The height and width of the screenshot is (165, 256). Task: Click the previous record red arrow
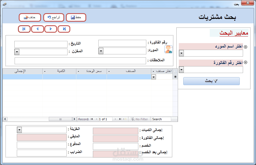pyautogui.click(x=37, y=29)
